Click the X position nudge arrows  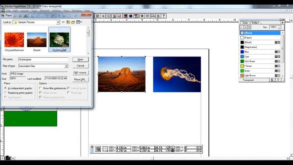tap(111, 148)
